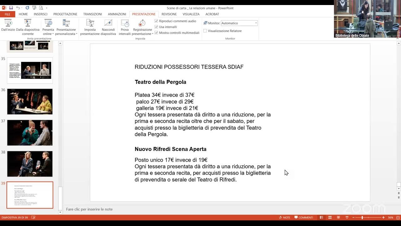The image size is (401, 226).
Task: Select slide 39 thumbnail
Action: [x=30, y=195]
